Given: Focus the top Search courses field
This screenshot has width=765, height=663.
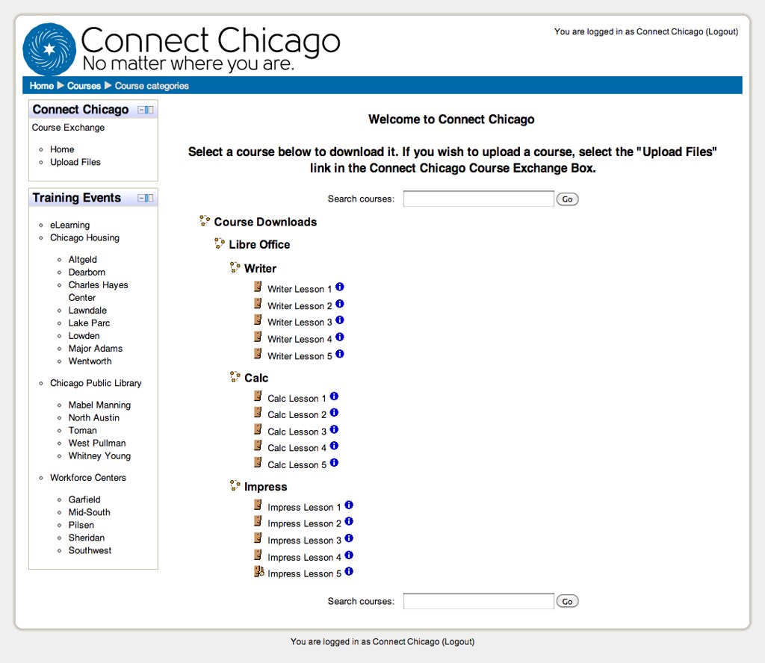Looking at the screenshot, I should (479, 199).
